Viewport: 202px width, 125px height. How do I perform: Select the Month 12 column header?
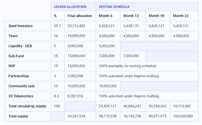point(131,16)
